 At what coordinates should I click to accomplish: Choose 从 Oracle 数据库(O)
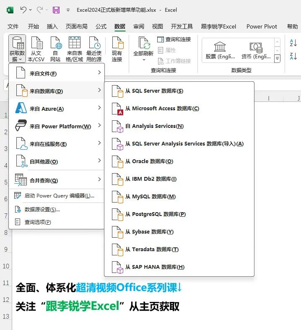(x=179, y=161)
